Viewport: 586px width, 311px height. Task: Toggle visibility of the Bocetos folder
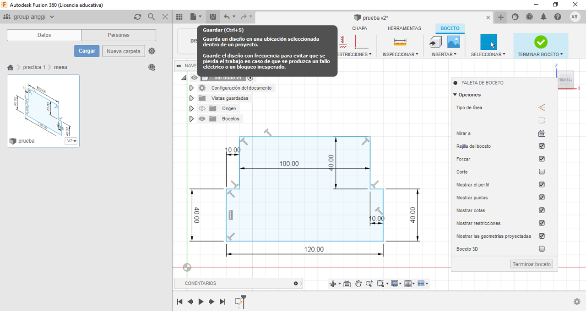click(202, 119)
